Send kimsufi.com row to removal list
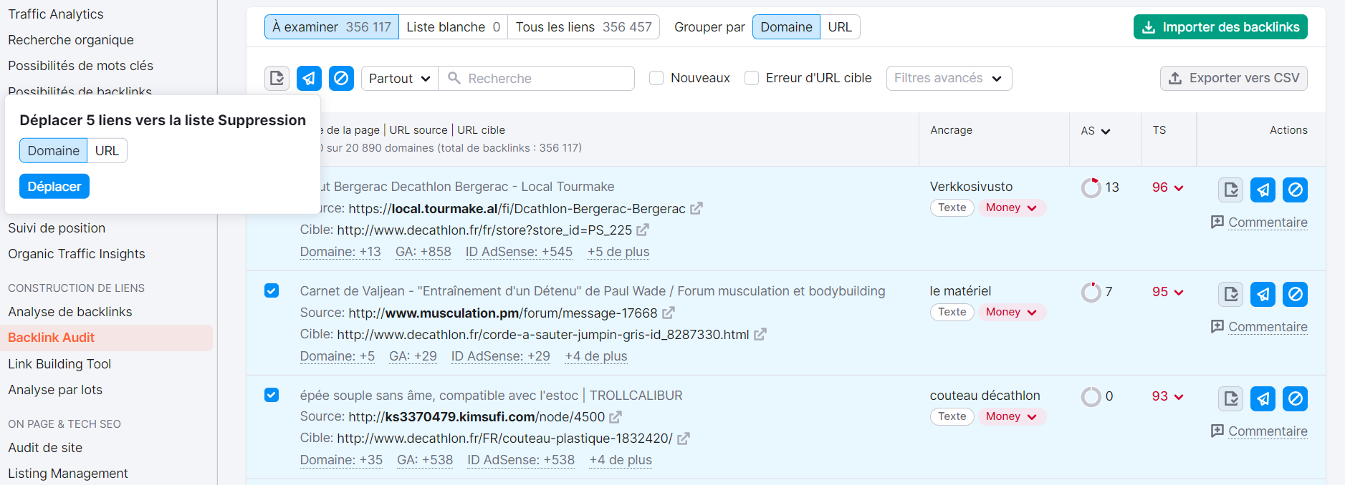This screenshot has height=485, width=1345. point(1263,398)
